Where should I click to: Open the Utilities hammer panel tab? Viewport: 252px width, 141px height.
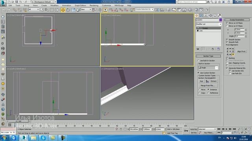tap(220, 15)
